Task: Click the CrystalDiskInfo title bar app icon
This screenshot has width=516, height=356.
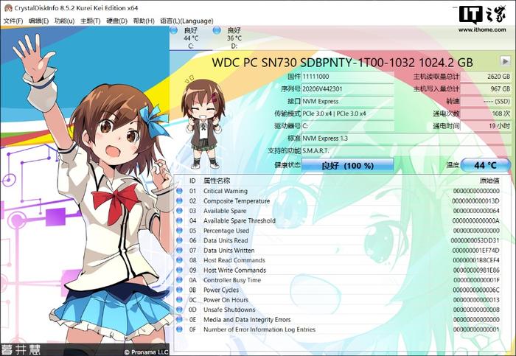Action: tap(8, 8)
